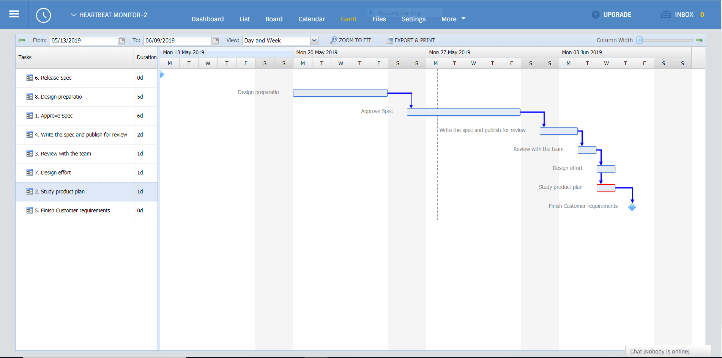
Task: Open the clock time tracker icon
Action: pyautogui.click(x=43, y=15)
